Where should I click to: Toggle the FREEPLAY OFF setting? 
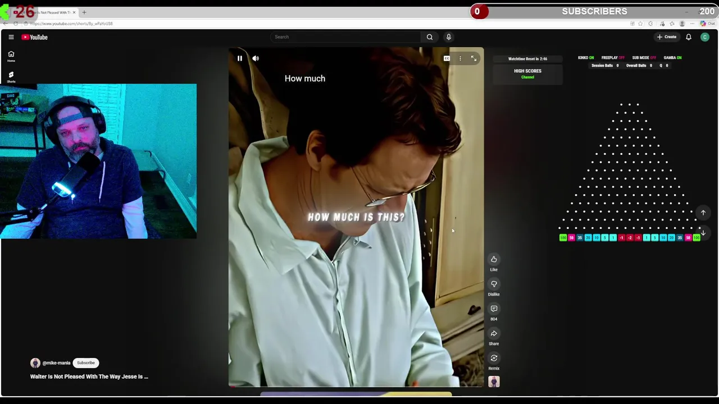click(613, 58)
